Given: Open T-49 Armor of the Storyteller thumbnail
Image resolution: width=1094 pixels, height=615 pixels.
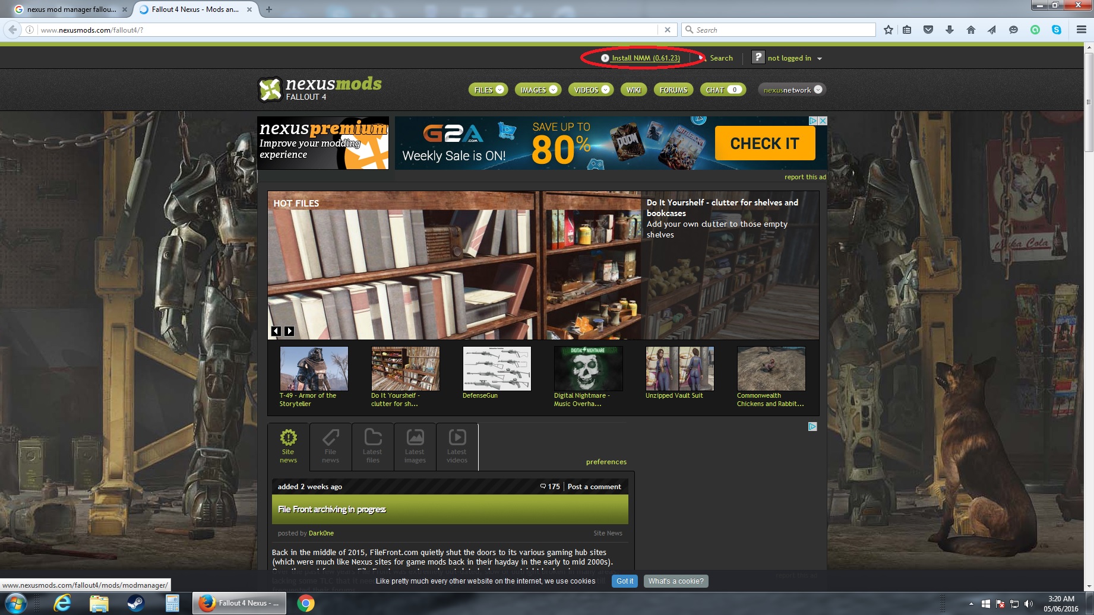Looking at the screenshot, I should point(314,369).
